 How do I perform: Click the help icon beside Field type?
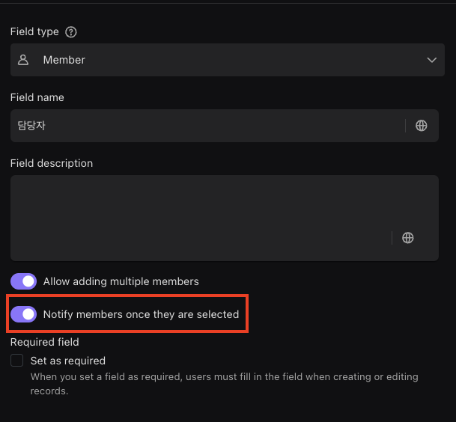pos(71,32)
